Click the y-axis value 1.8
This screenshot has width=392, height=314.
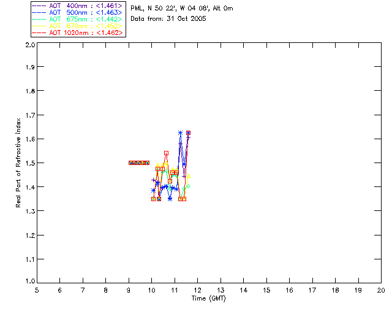tap(30, 91)
